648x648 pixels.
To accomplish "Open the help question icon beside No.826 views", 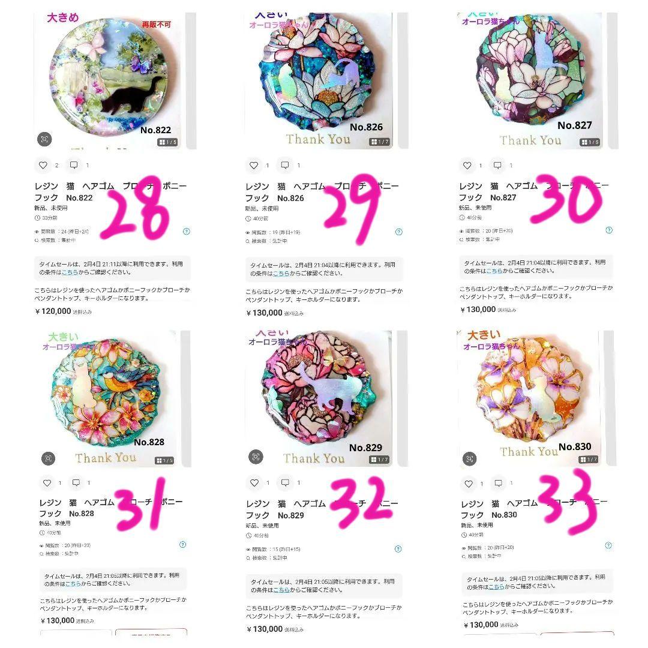I will tap(399, 232).
